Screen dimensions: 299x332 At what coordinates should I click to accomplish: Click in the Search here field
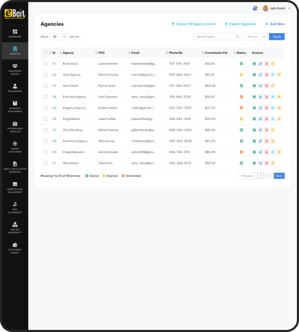coord(217,37)
